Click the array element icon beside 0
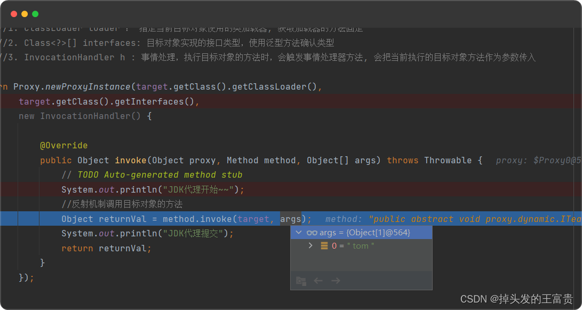 [324, 245]
